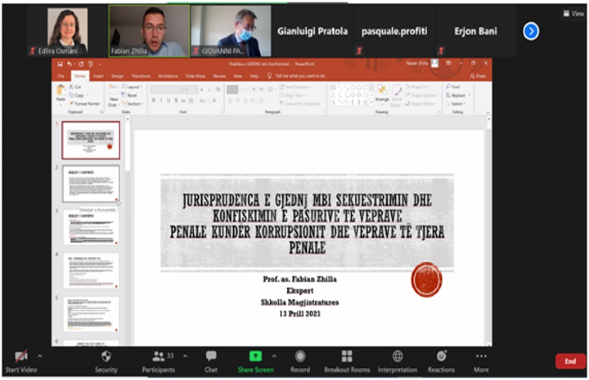The image size is (589, 380).
Task: Select slide 5 thumbnail in slide panel
Action: [91, 314]
